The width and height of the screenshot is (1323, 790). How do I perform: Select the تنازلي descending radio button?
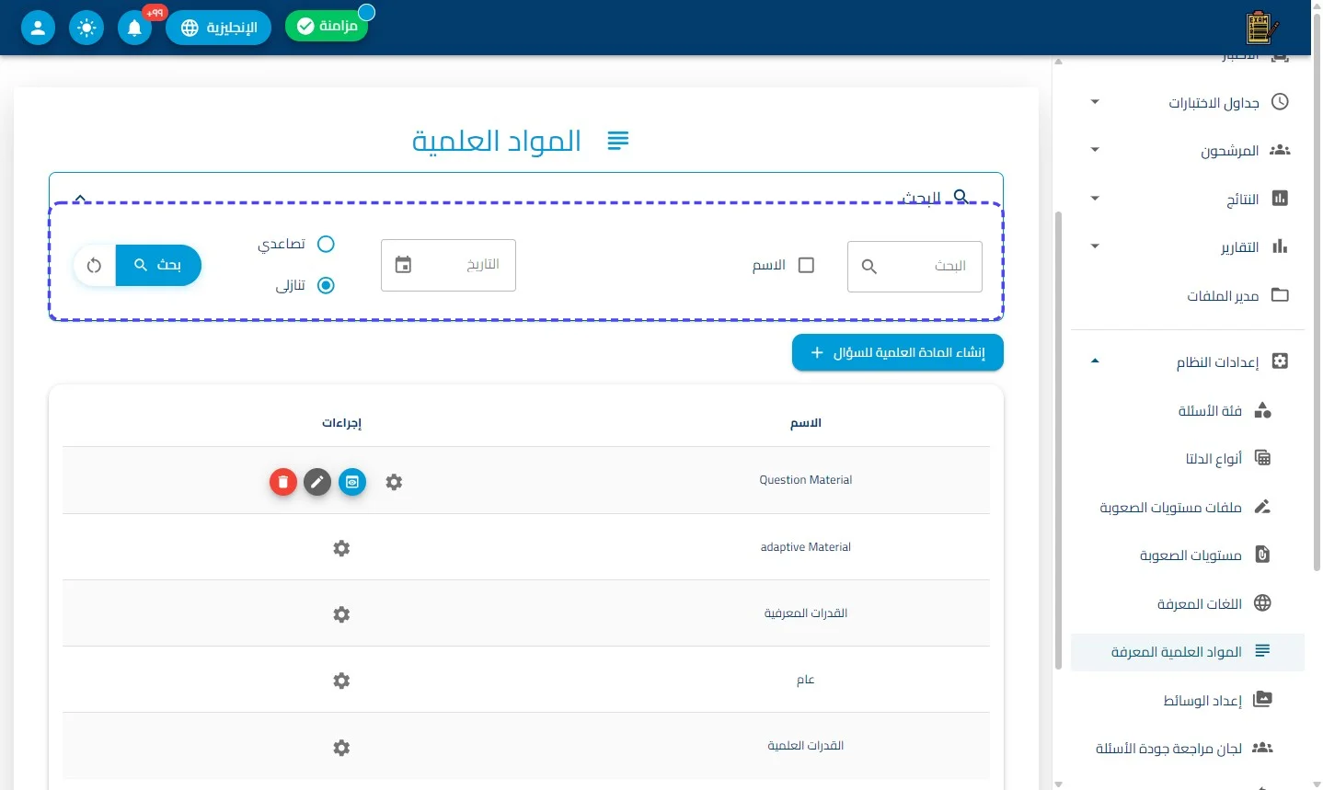326,285
